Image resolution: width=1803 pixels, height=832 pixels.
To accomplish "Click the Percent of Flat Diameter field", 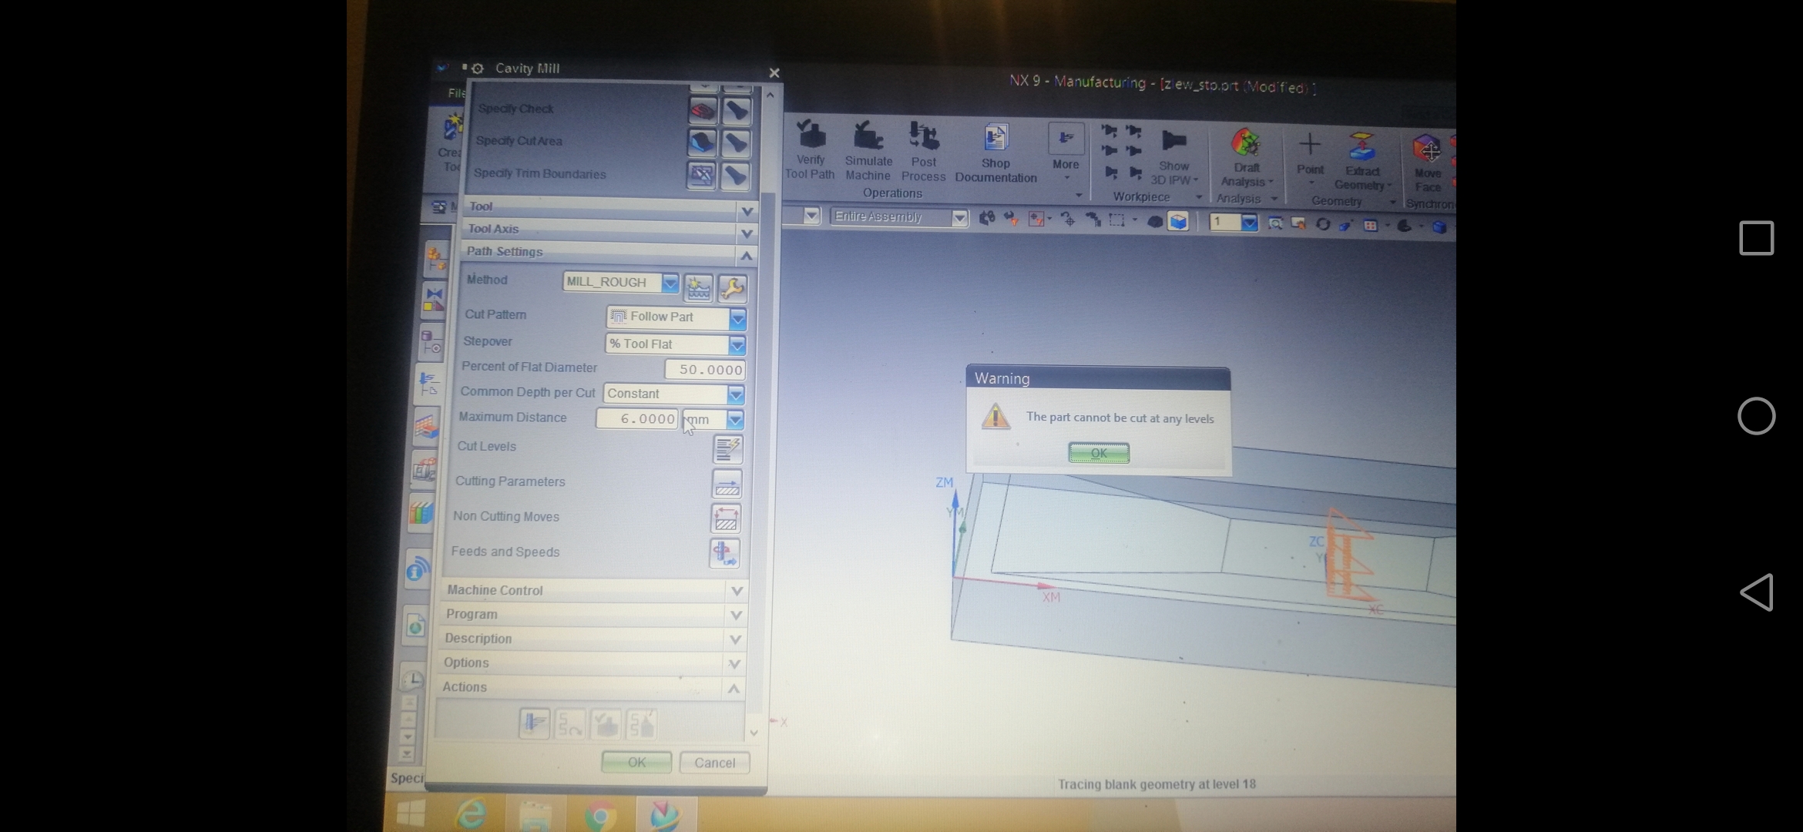I will coord(705,370).
